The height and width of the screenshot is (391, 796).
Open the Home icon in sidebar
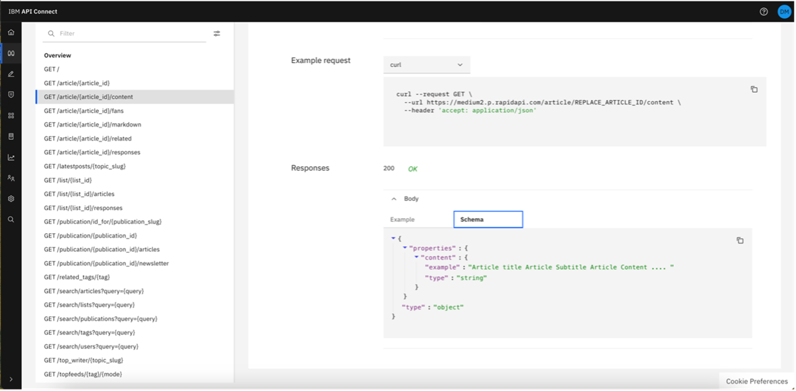[11, 32]
